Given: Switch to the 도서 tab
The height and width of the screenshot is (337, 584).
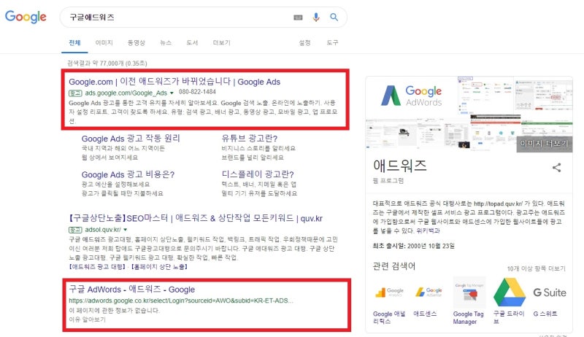Looking at the screenshot, I should point(192,43).
